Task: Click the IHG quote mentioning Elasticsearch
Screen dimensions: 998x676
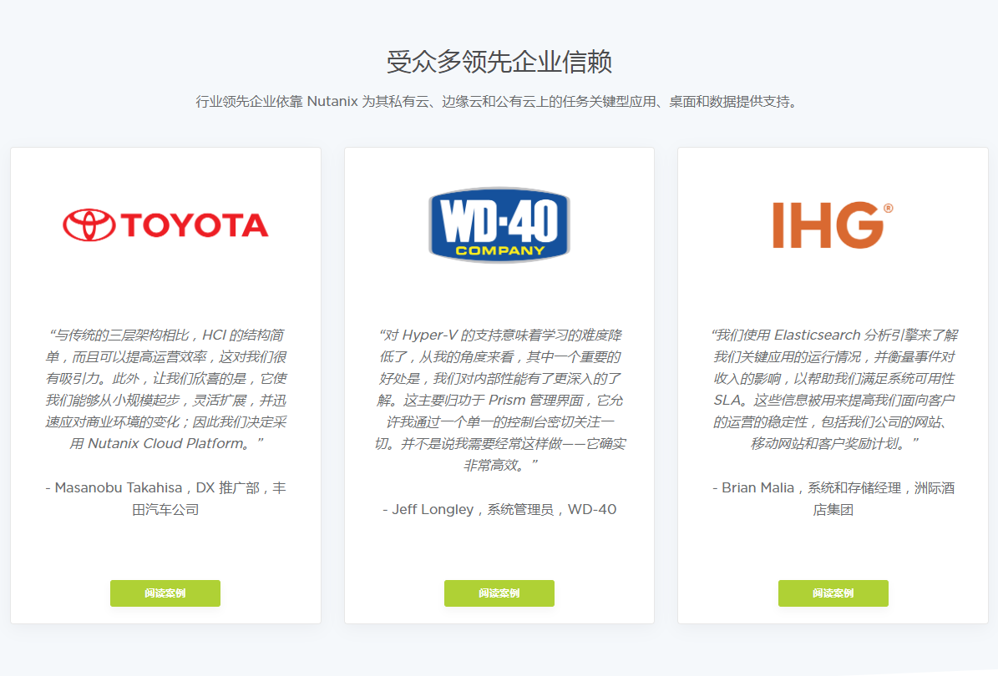Action: coord(833,389)
